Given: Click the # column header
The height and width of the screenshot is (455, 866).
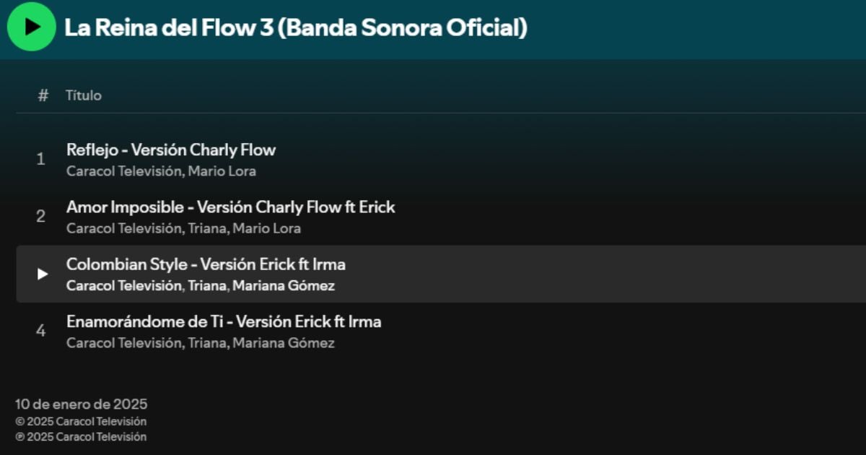Looking at the screenshot, I should click(x=43, y=95).
